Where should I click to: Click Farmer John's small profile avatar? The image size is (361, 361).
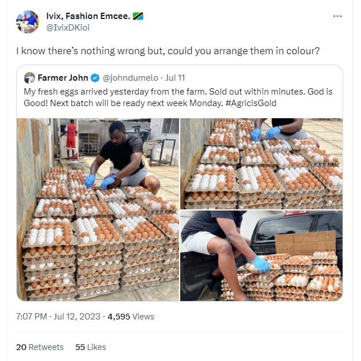[29, 77]
